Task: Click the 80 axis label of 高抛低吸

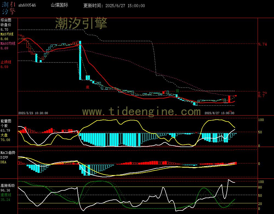Action: [260, 187]
